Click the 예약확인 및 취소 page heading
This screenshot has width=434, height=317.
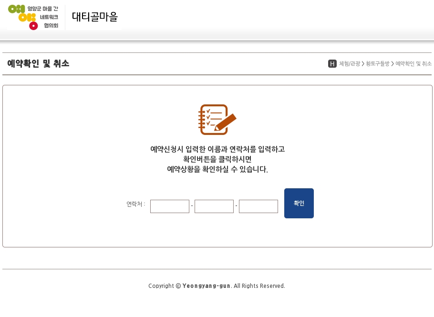[38, 63]
